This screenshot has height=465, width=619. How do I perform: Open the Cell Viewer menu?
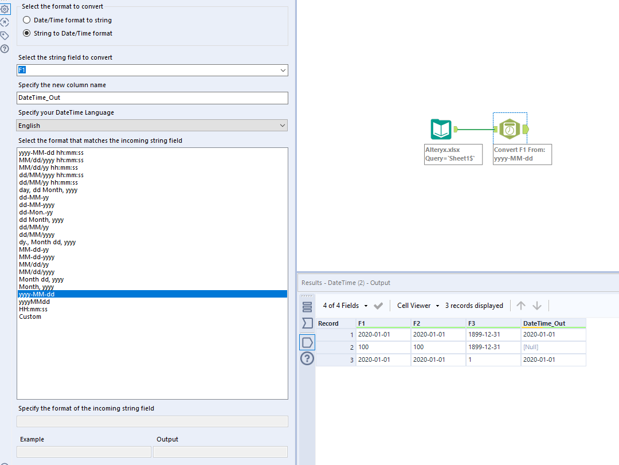(x=417, y=306)
